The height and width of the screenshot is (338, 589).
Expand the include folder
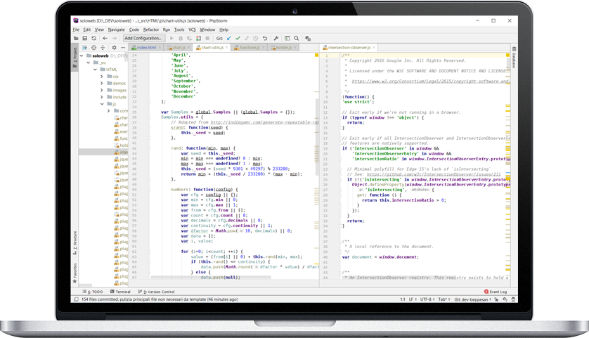click(x=102, y=97)
